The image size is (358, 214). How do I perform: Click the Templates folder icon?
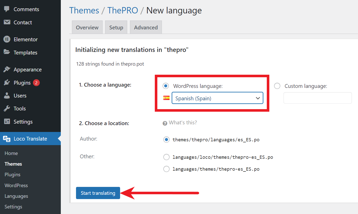point(7,52)
